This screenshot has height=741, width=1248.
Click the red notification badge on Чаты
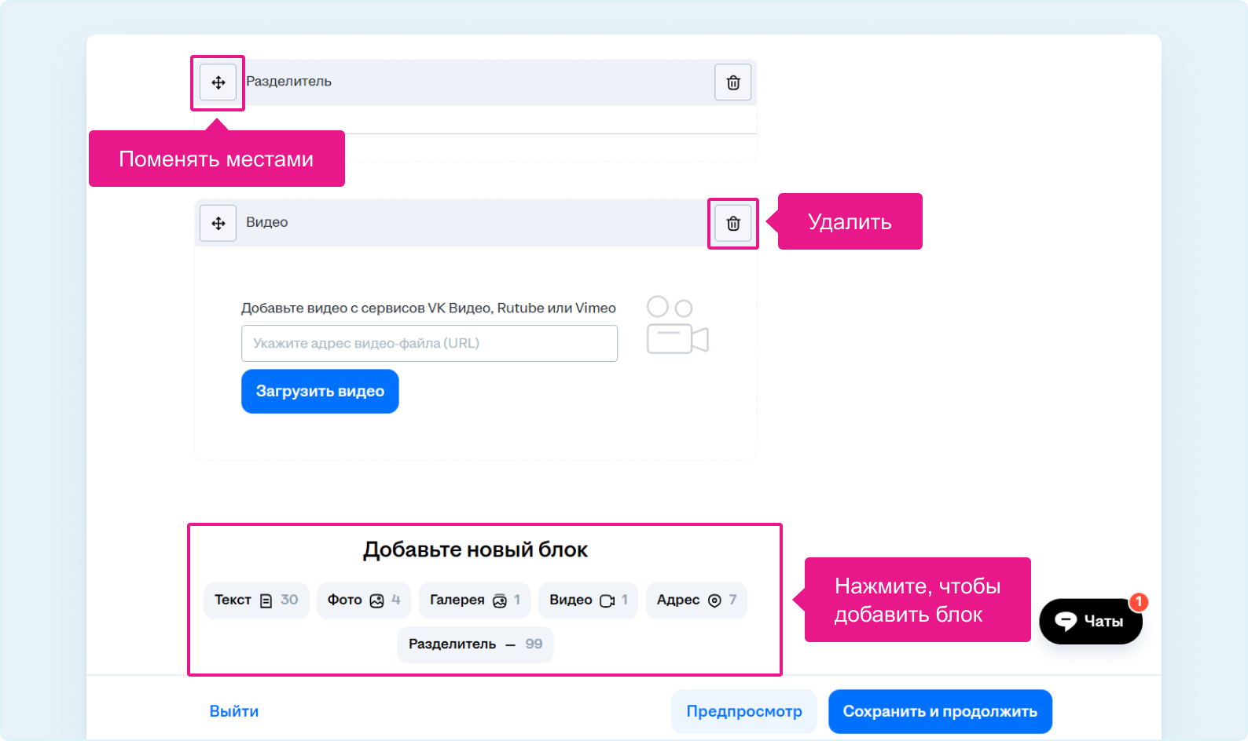tap(1138, 602)
